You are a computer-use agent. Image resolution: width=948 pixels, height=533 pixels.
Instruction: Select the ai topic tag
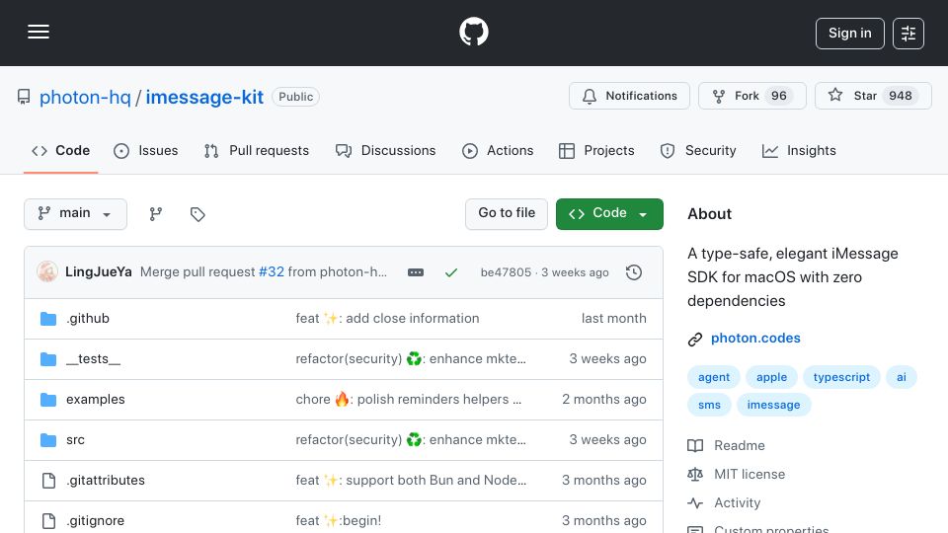coord(902,377)
